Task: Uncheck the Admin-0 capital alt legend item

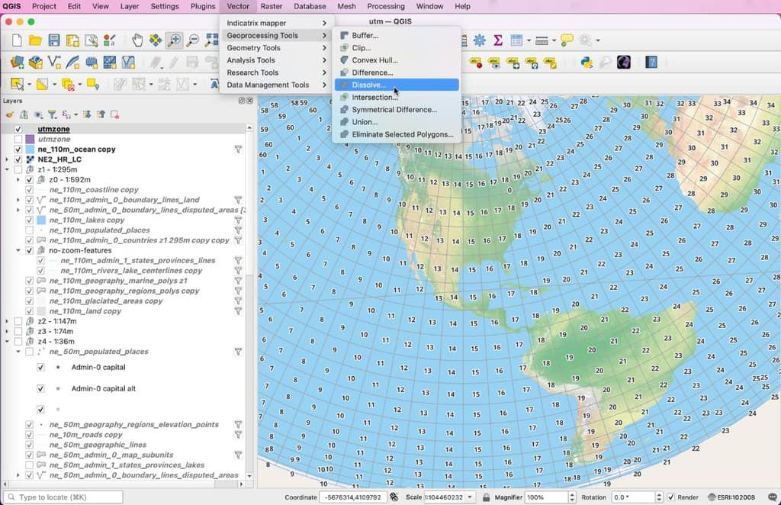Action: tap(40, 388)
